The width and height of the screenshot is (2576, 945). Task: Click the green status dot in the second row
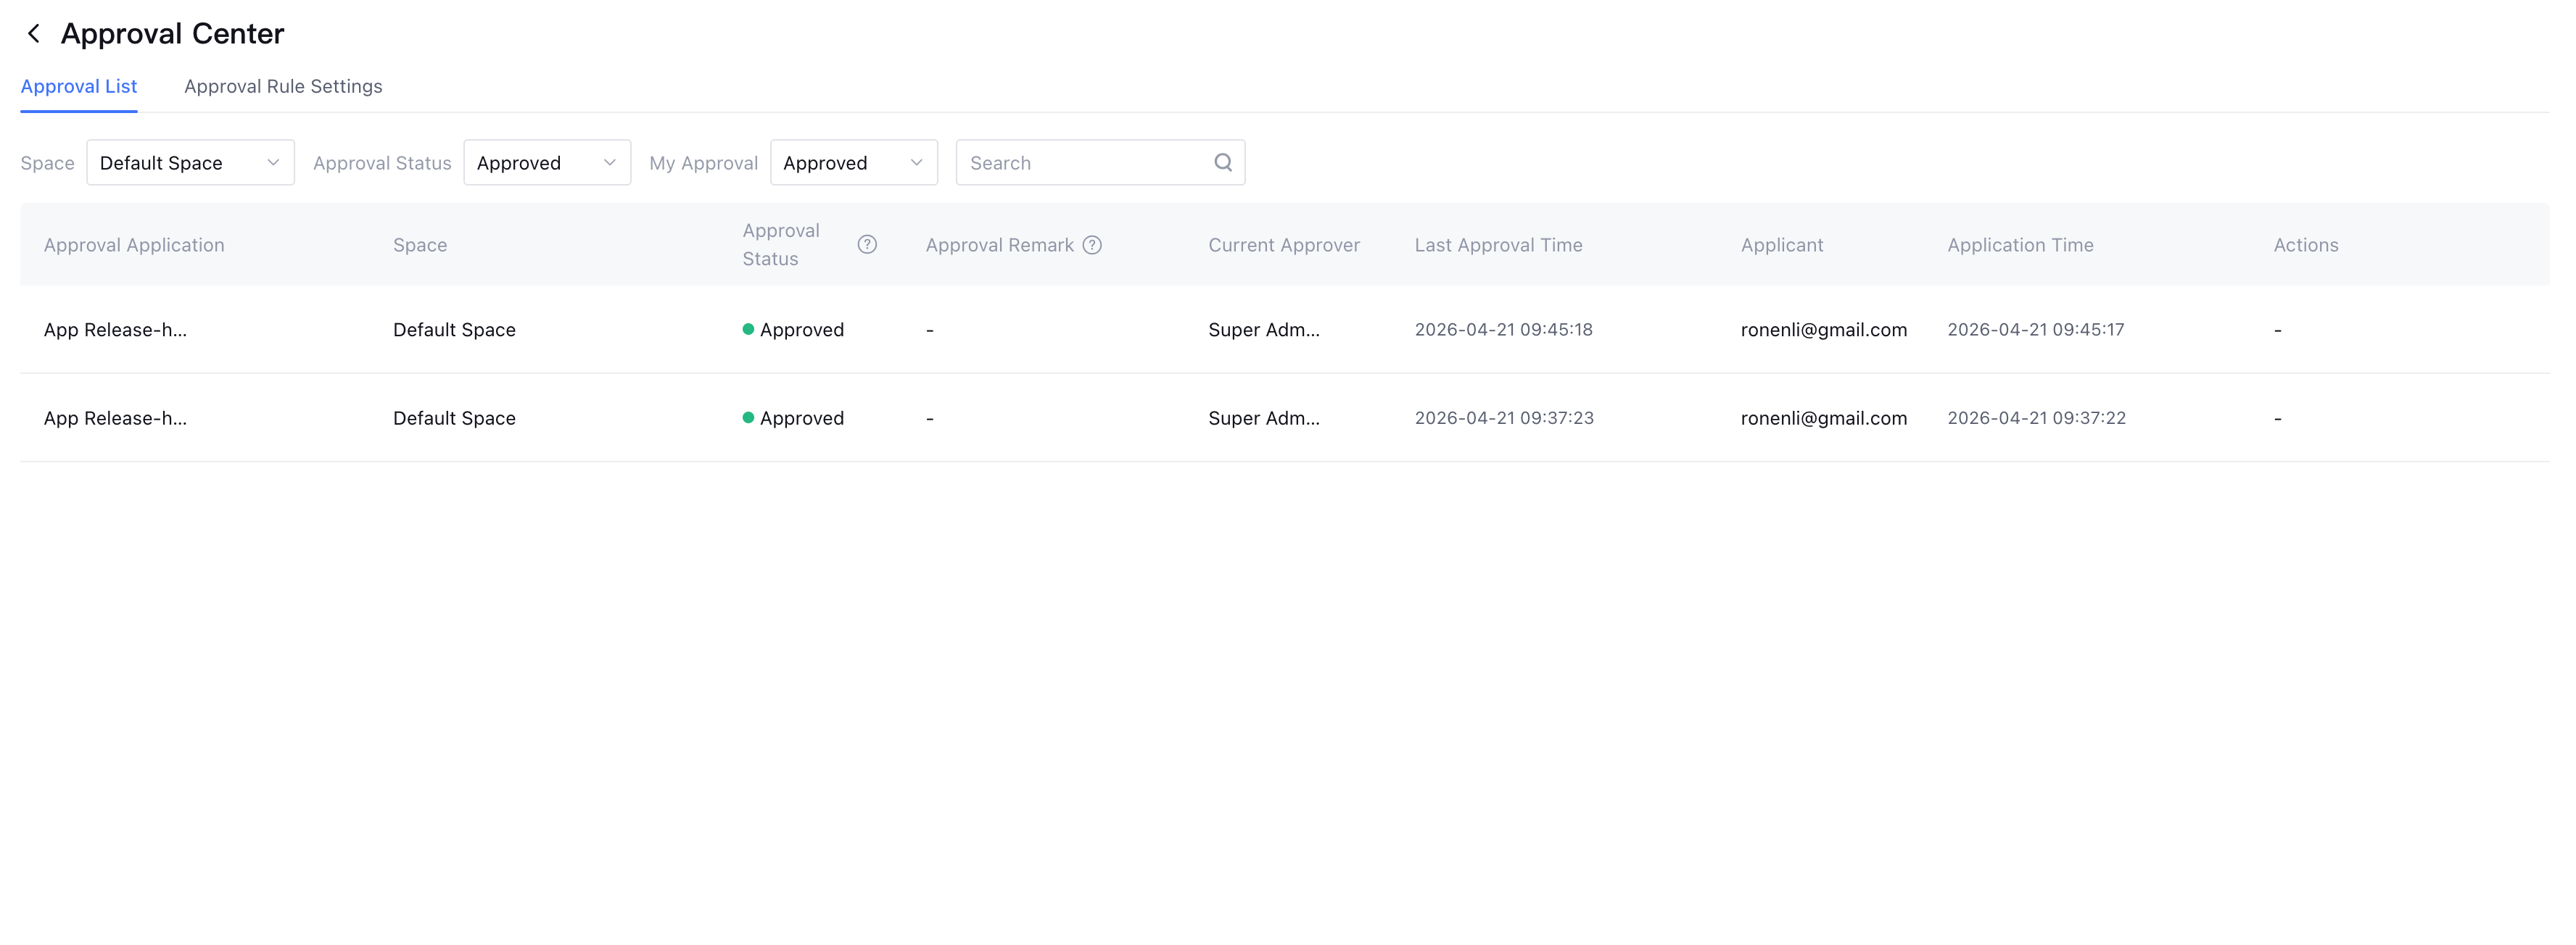pos(748,417)
